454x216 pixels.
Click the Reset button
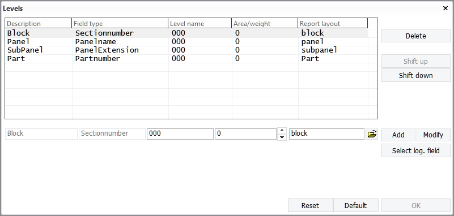coord(311,205)
